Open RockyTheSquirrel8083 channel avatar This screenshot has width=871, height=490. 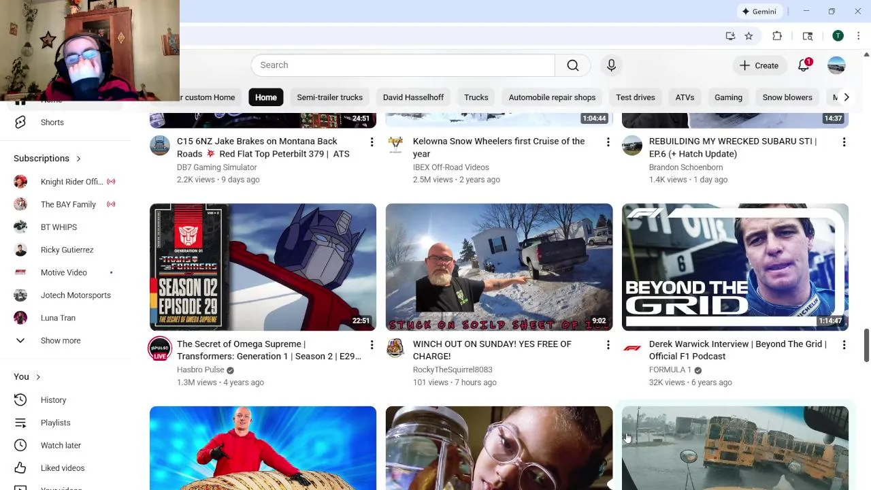(395, 348)
